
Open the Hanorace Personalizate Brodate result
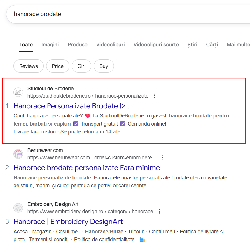coord(73,106)
